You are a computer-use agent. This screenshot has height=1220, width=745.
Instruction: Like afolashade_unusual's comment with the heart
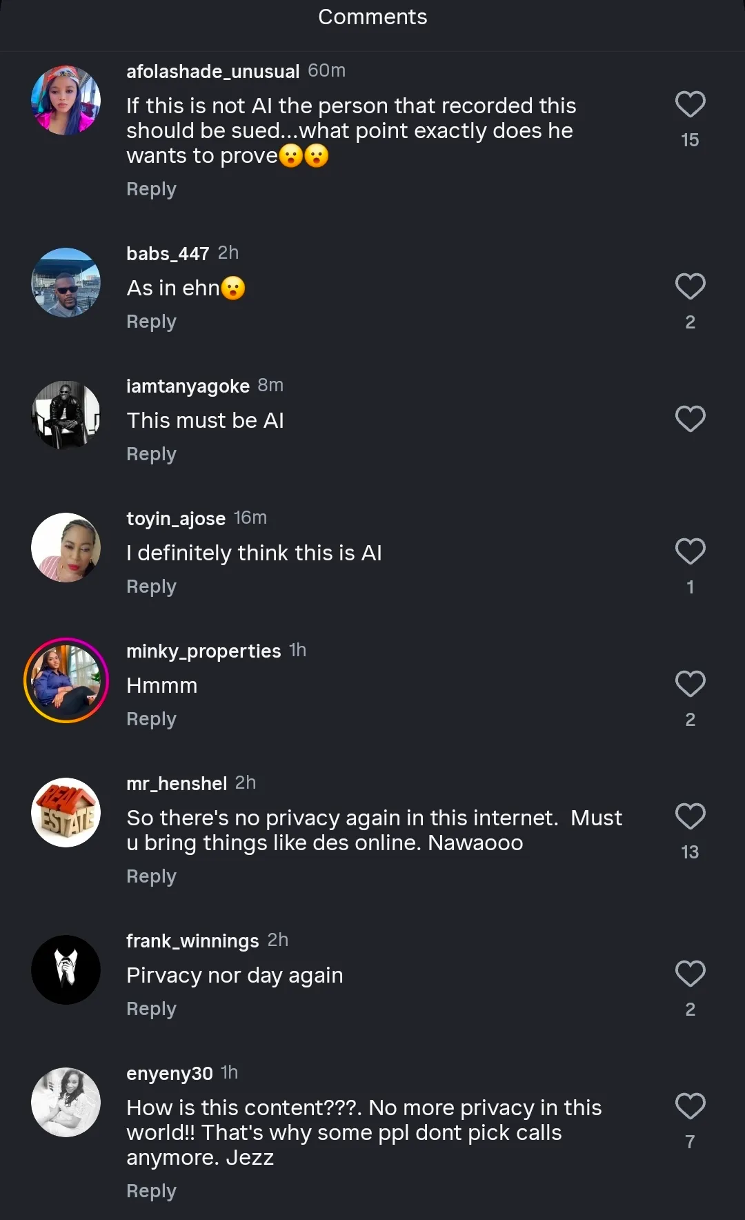[690, 105]
